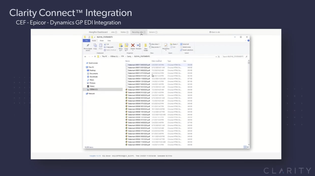Screen dimensions: 315x176
Task: Open Easy access dropdown
Action: click(x=155, y=47)
